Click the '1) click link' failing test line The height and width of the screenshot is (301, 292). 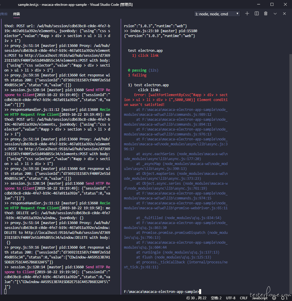point(145,56)
